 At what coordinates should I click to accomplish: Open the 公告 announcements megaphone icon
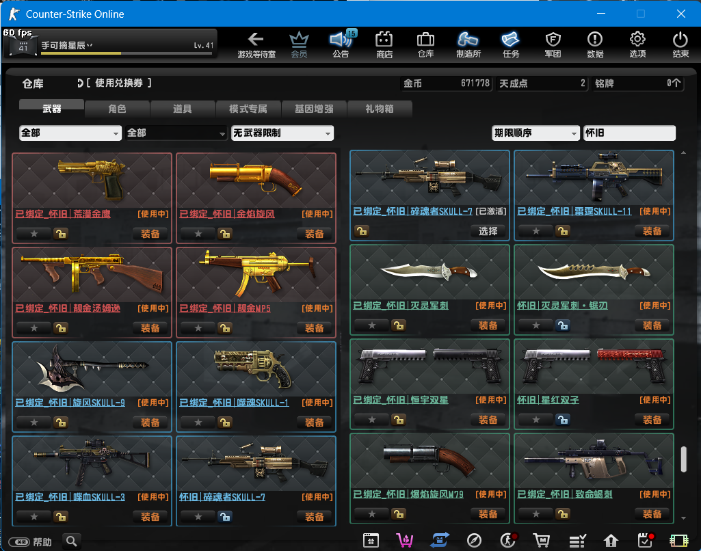pos(341,44)
